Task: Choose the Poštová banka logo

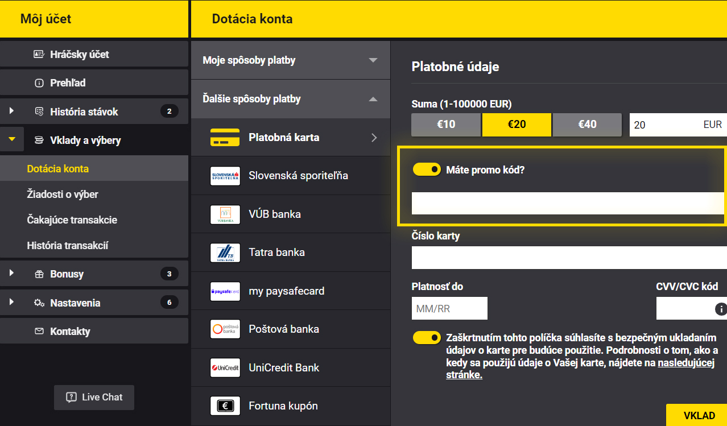Action: tap(225, 329)
